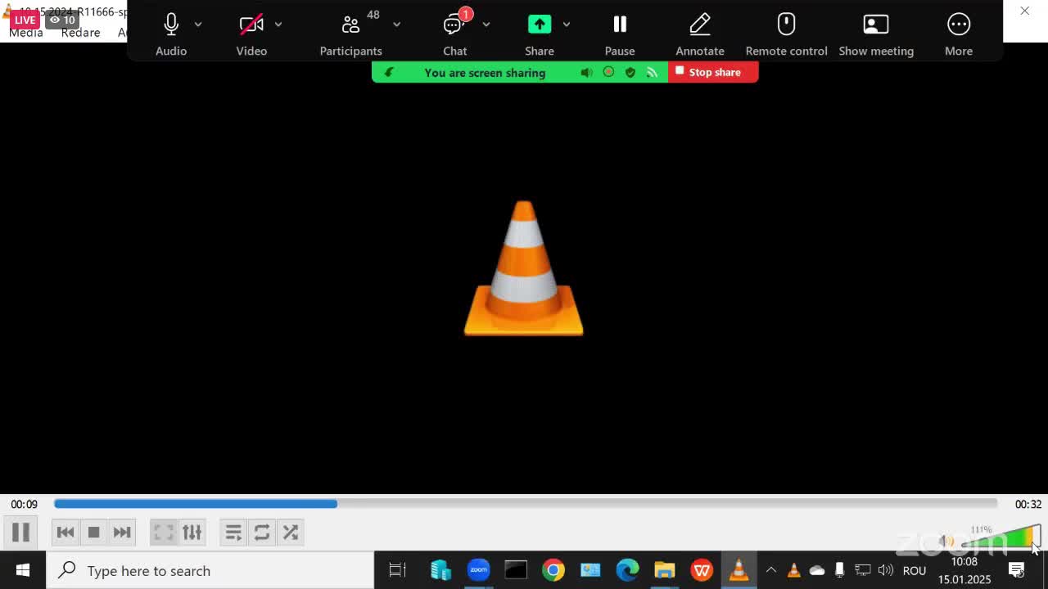
Task: Open audio options arrow next to Audio
Action: pyautogui.click(x=198, y=25)
